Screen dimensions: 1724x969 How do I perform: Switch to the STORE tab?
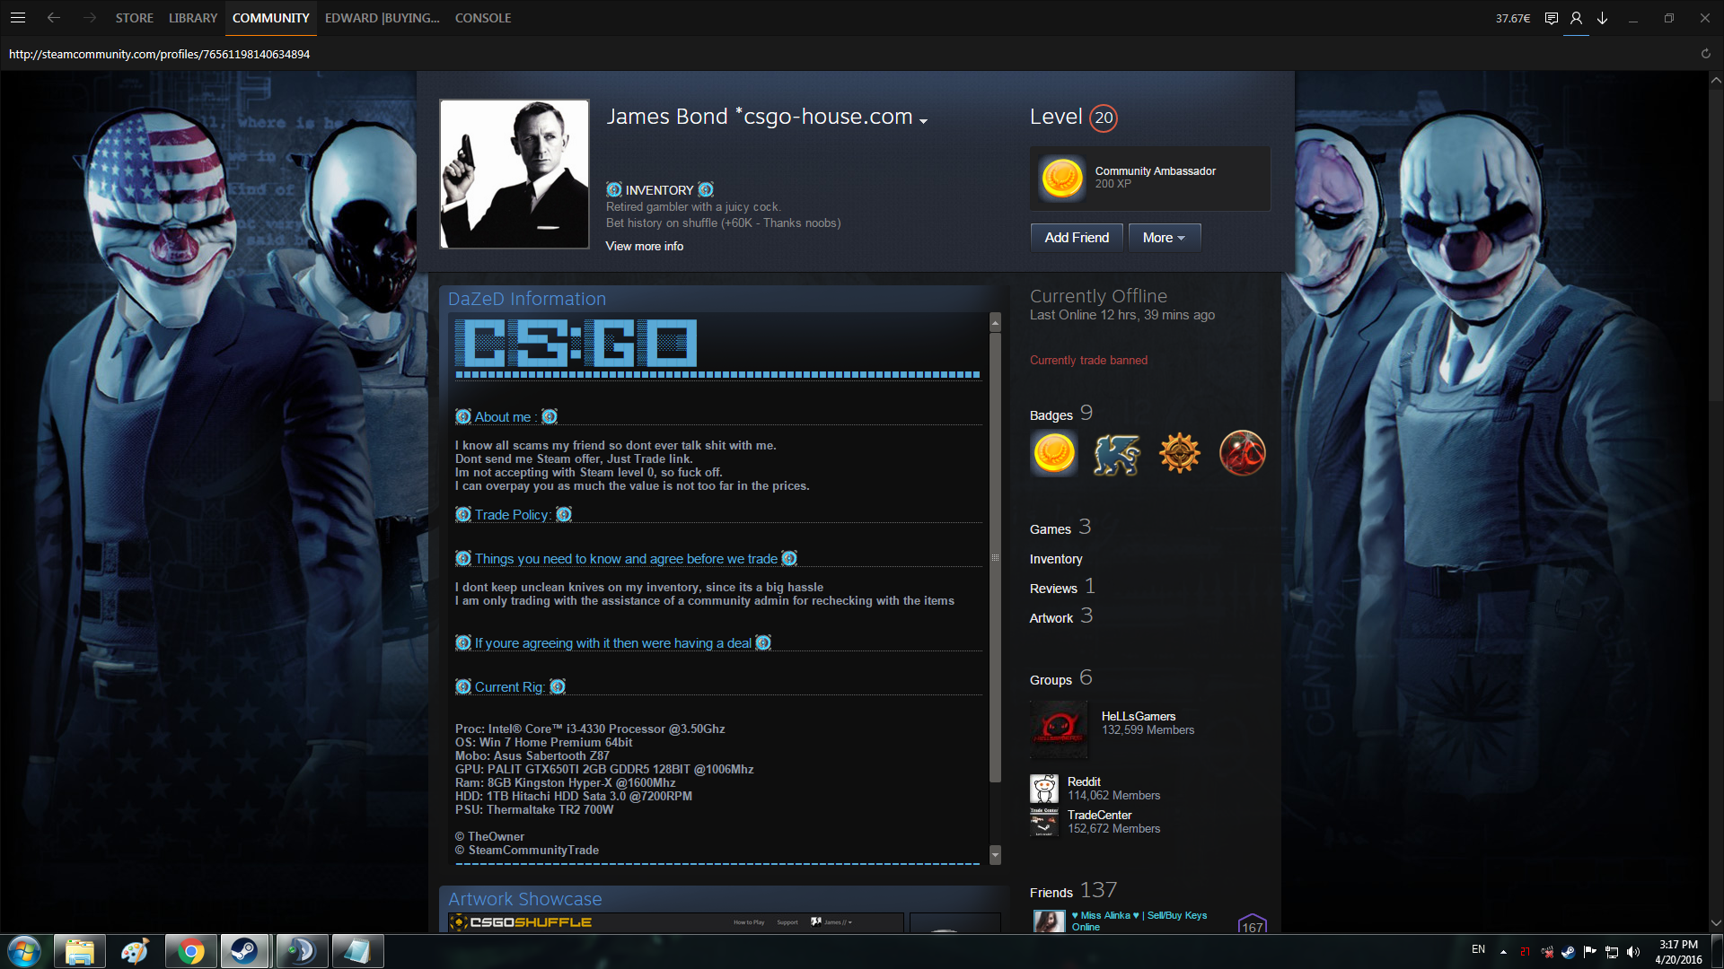coord(134,18)
